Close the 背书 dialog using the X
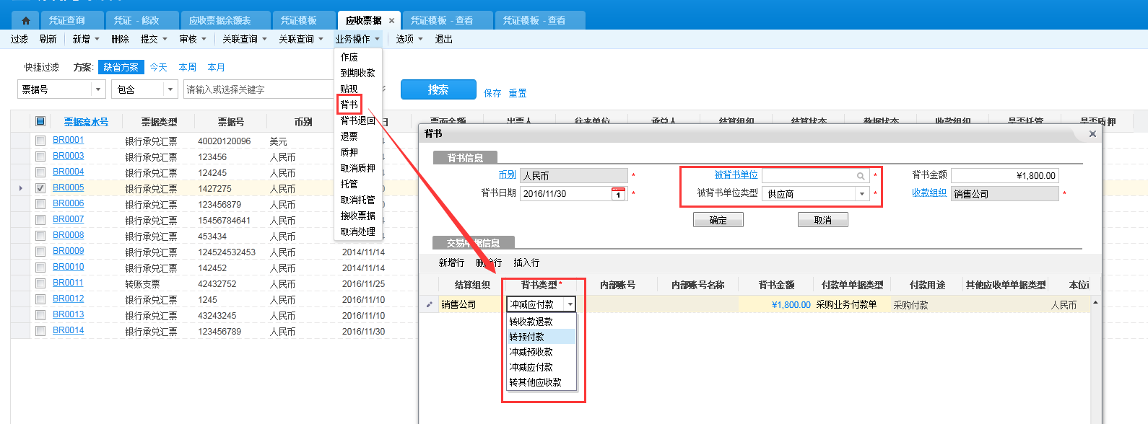The height and width of the screenshot is (424, 1148). [1092, 134]
